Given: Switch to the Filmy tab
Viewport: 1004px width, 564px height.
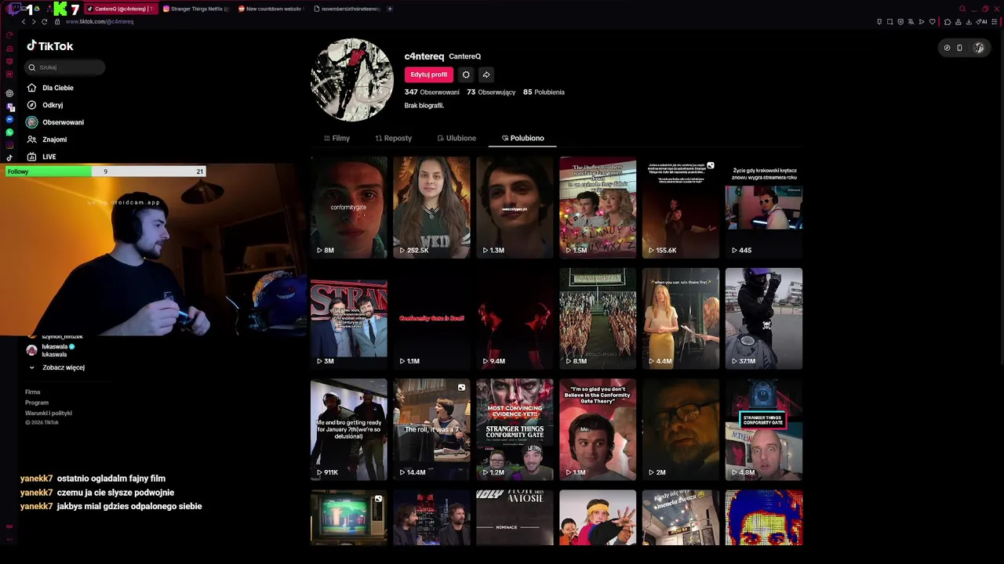Looking at the screenshot, I should pyautogui.click(x=337, y=138).
